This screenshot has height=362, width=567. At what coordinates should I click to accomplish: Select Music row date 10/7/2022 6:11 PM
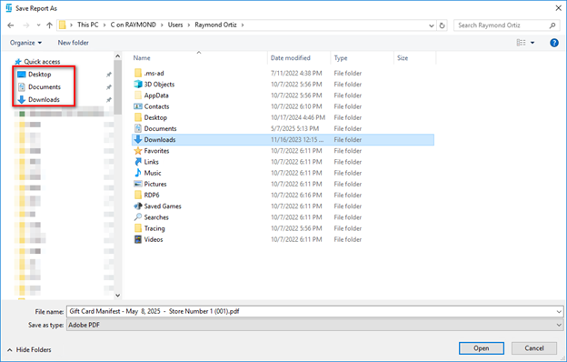pos(296,173)
